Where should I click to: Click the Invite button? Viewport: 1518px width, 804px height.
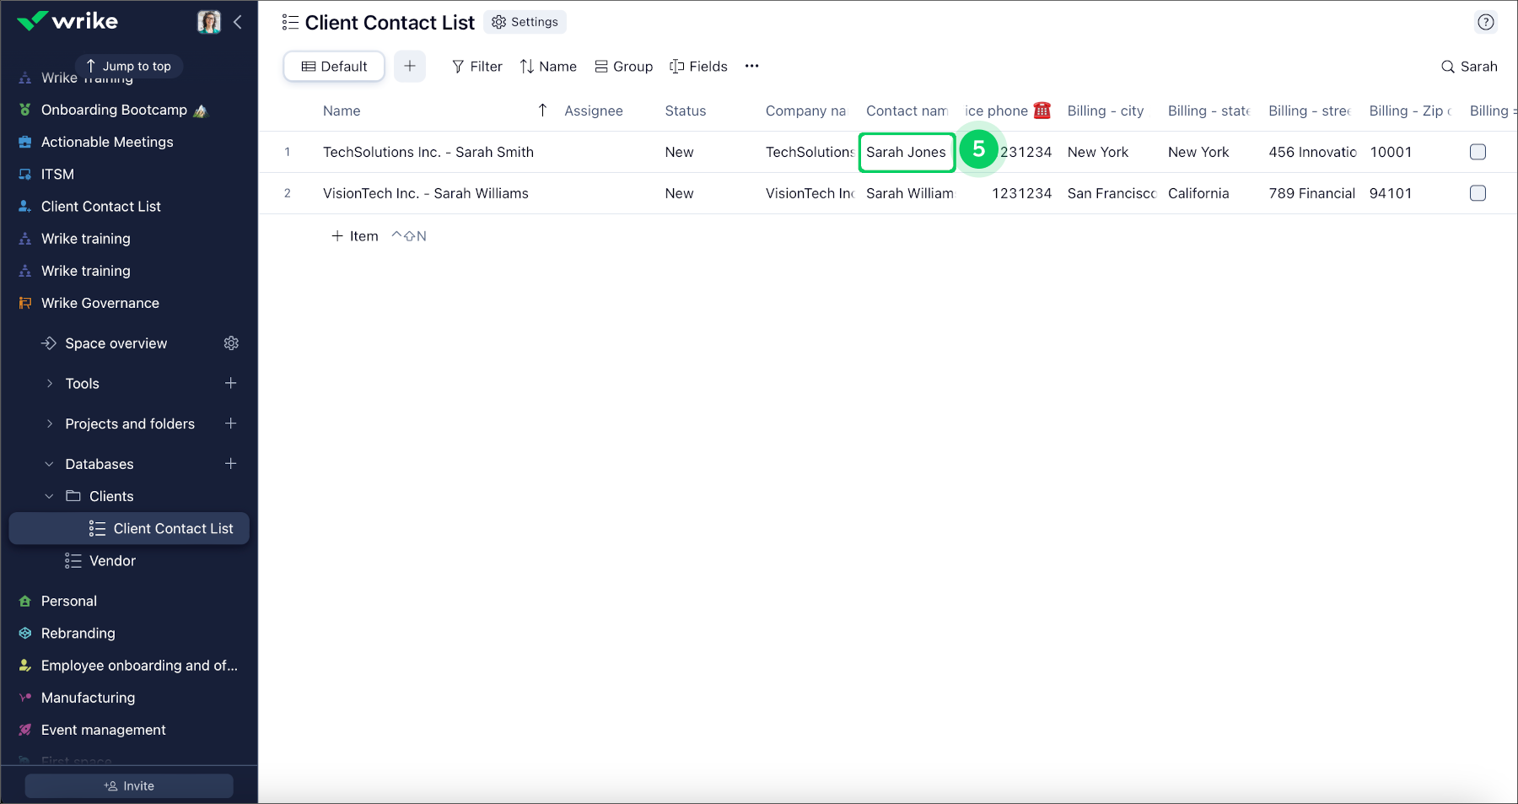click(128, 785)
